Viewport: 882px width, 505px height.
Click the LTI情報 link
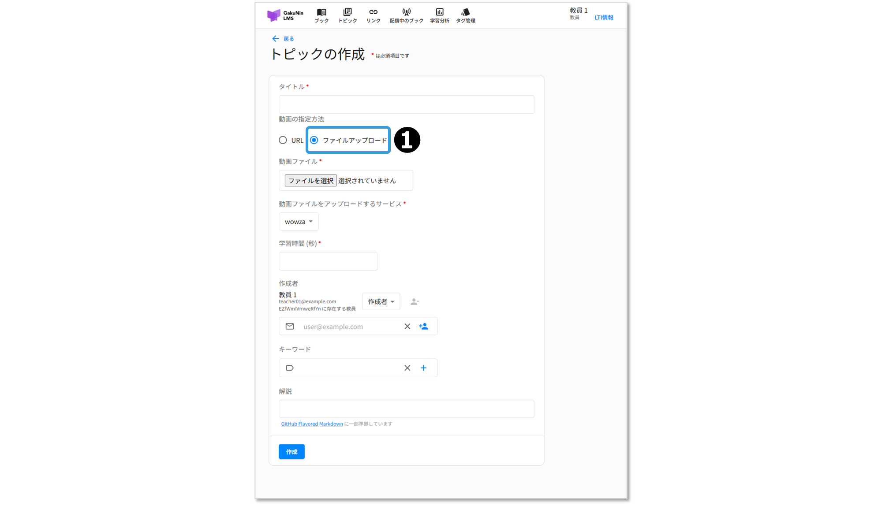604,18
